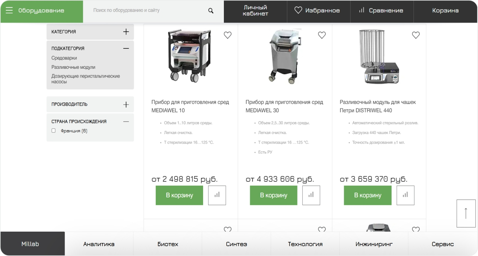Open the Прибор для приготовления сред MEDIAWEL 10 title
The height and width of the screenshot is (256, 478).
pyautogui.click(x=190, y=106)
